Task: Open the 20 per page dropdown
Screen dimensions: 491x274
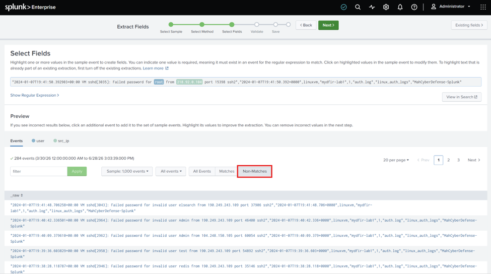Action: coord(396,160)
